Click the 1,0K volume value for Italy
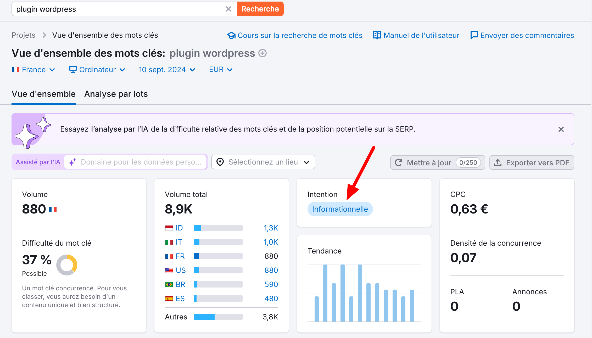The image size is (592, 338). pos(271,242)
